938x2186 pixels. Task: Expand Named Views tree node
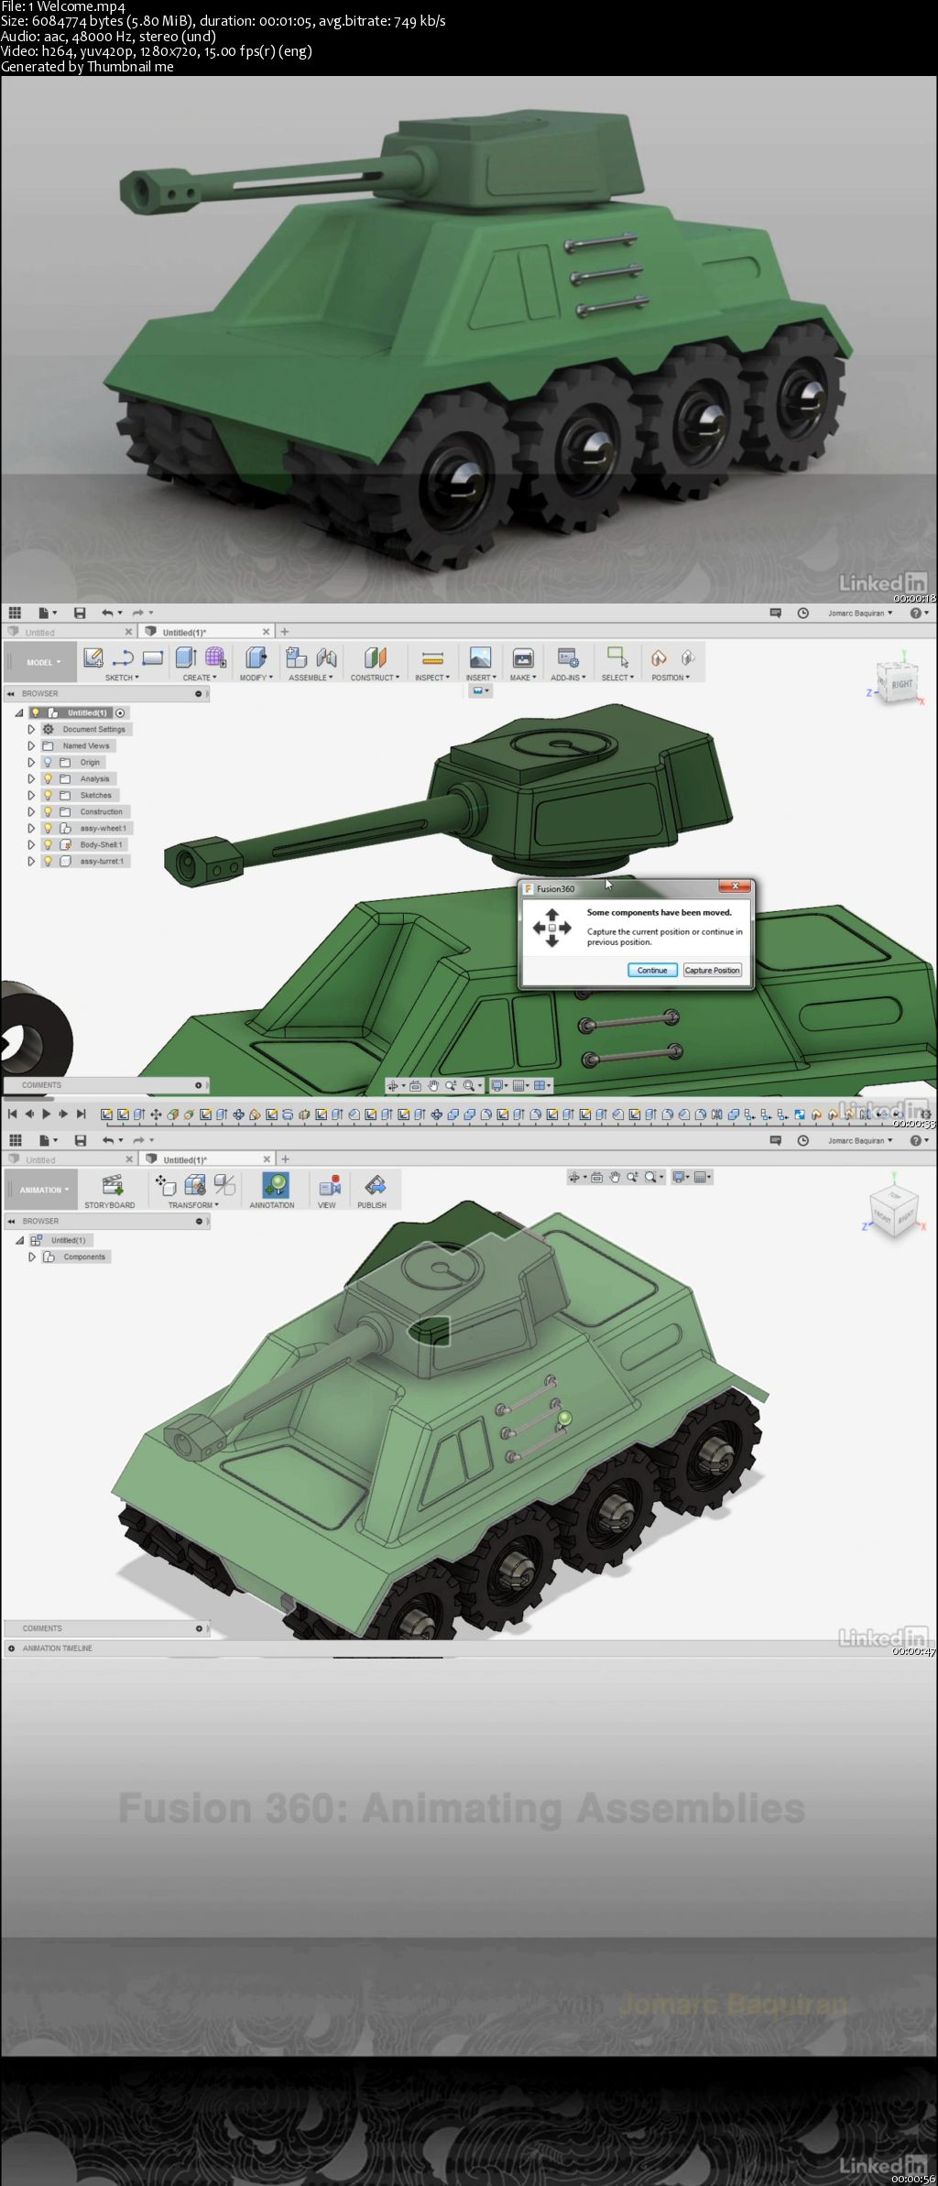pos(31,745)
